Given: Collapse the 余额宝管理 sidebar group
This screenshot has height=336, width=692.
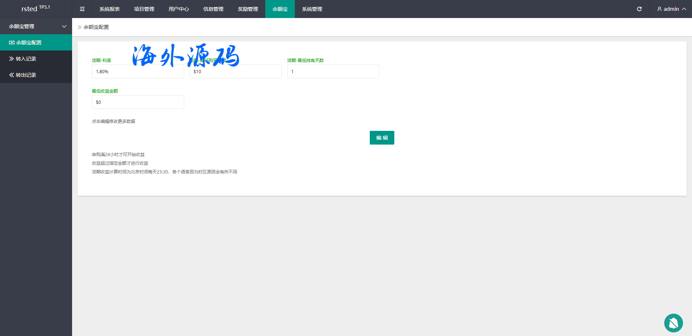Looking at the screenshot, I should click(64, 26).
